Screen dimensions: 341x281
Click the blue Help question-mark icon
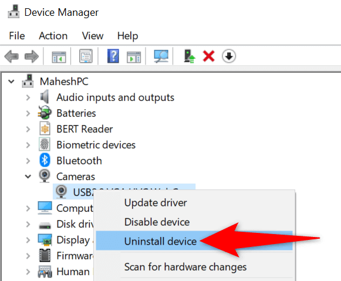coord(113,56)
